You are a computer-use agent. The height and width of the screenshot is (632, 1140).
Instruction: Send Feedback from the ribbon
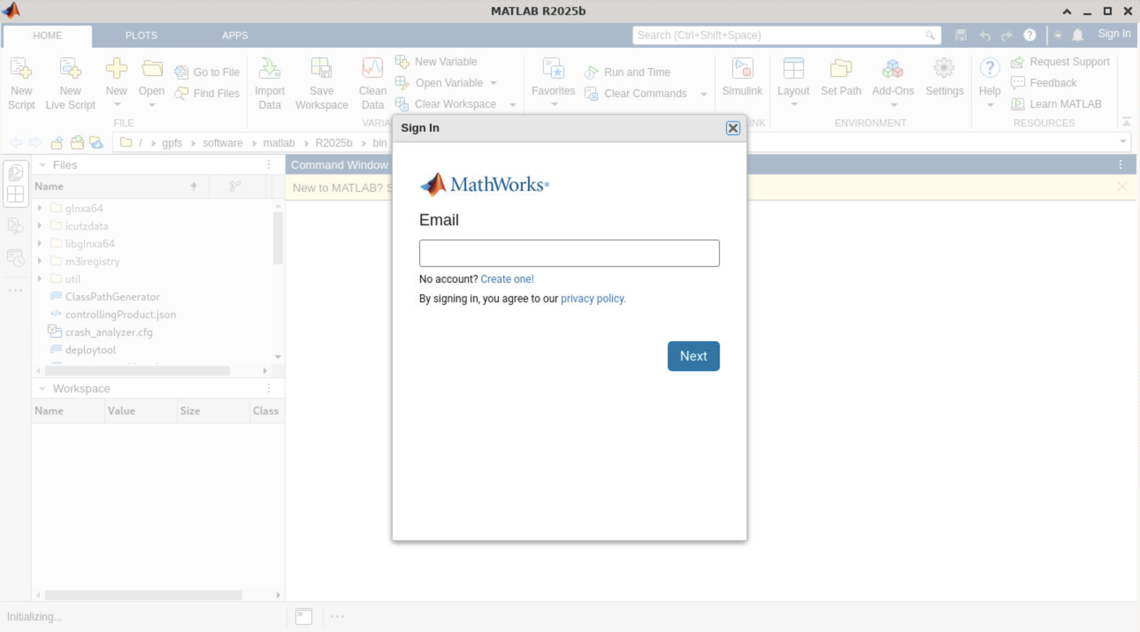tap(1044, 83)
